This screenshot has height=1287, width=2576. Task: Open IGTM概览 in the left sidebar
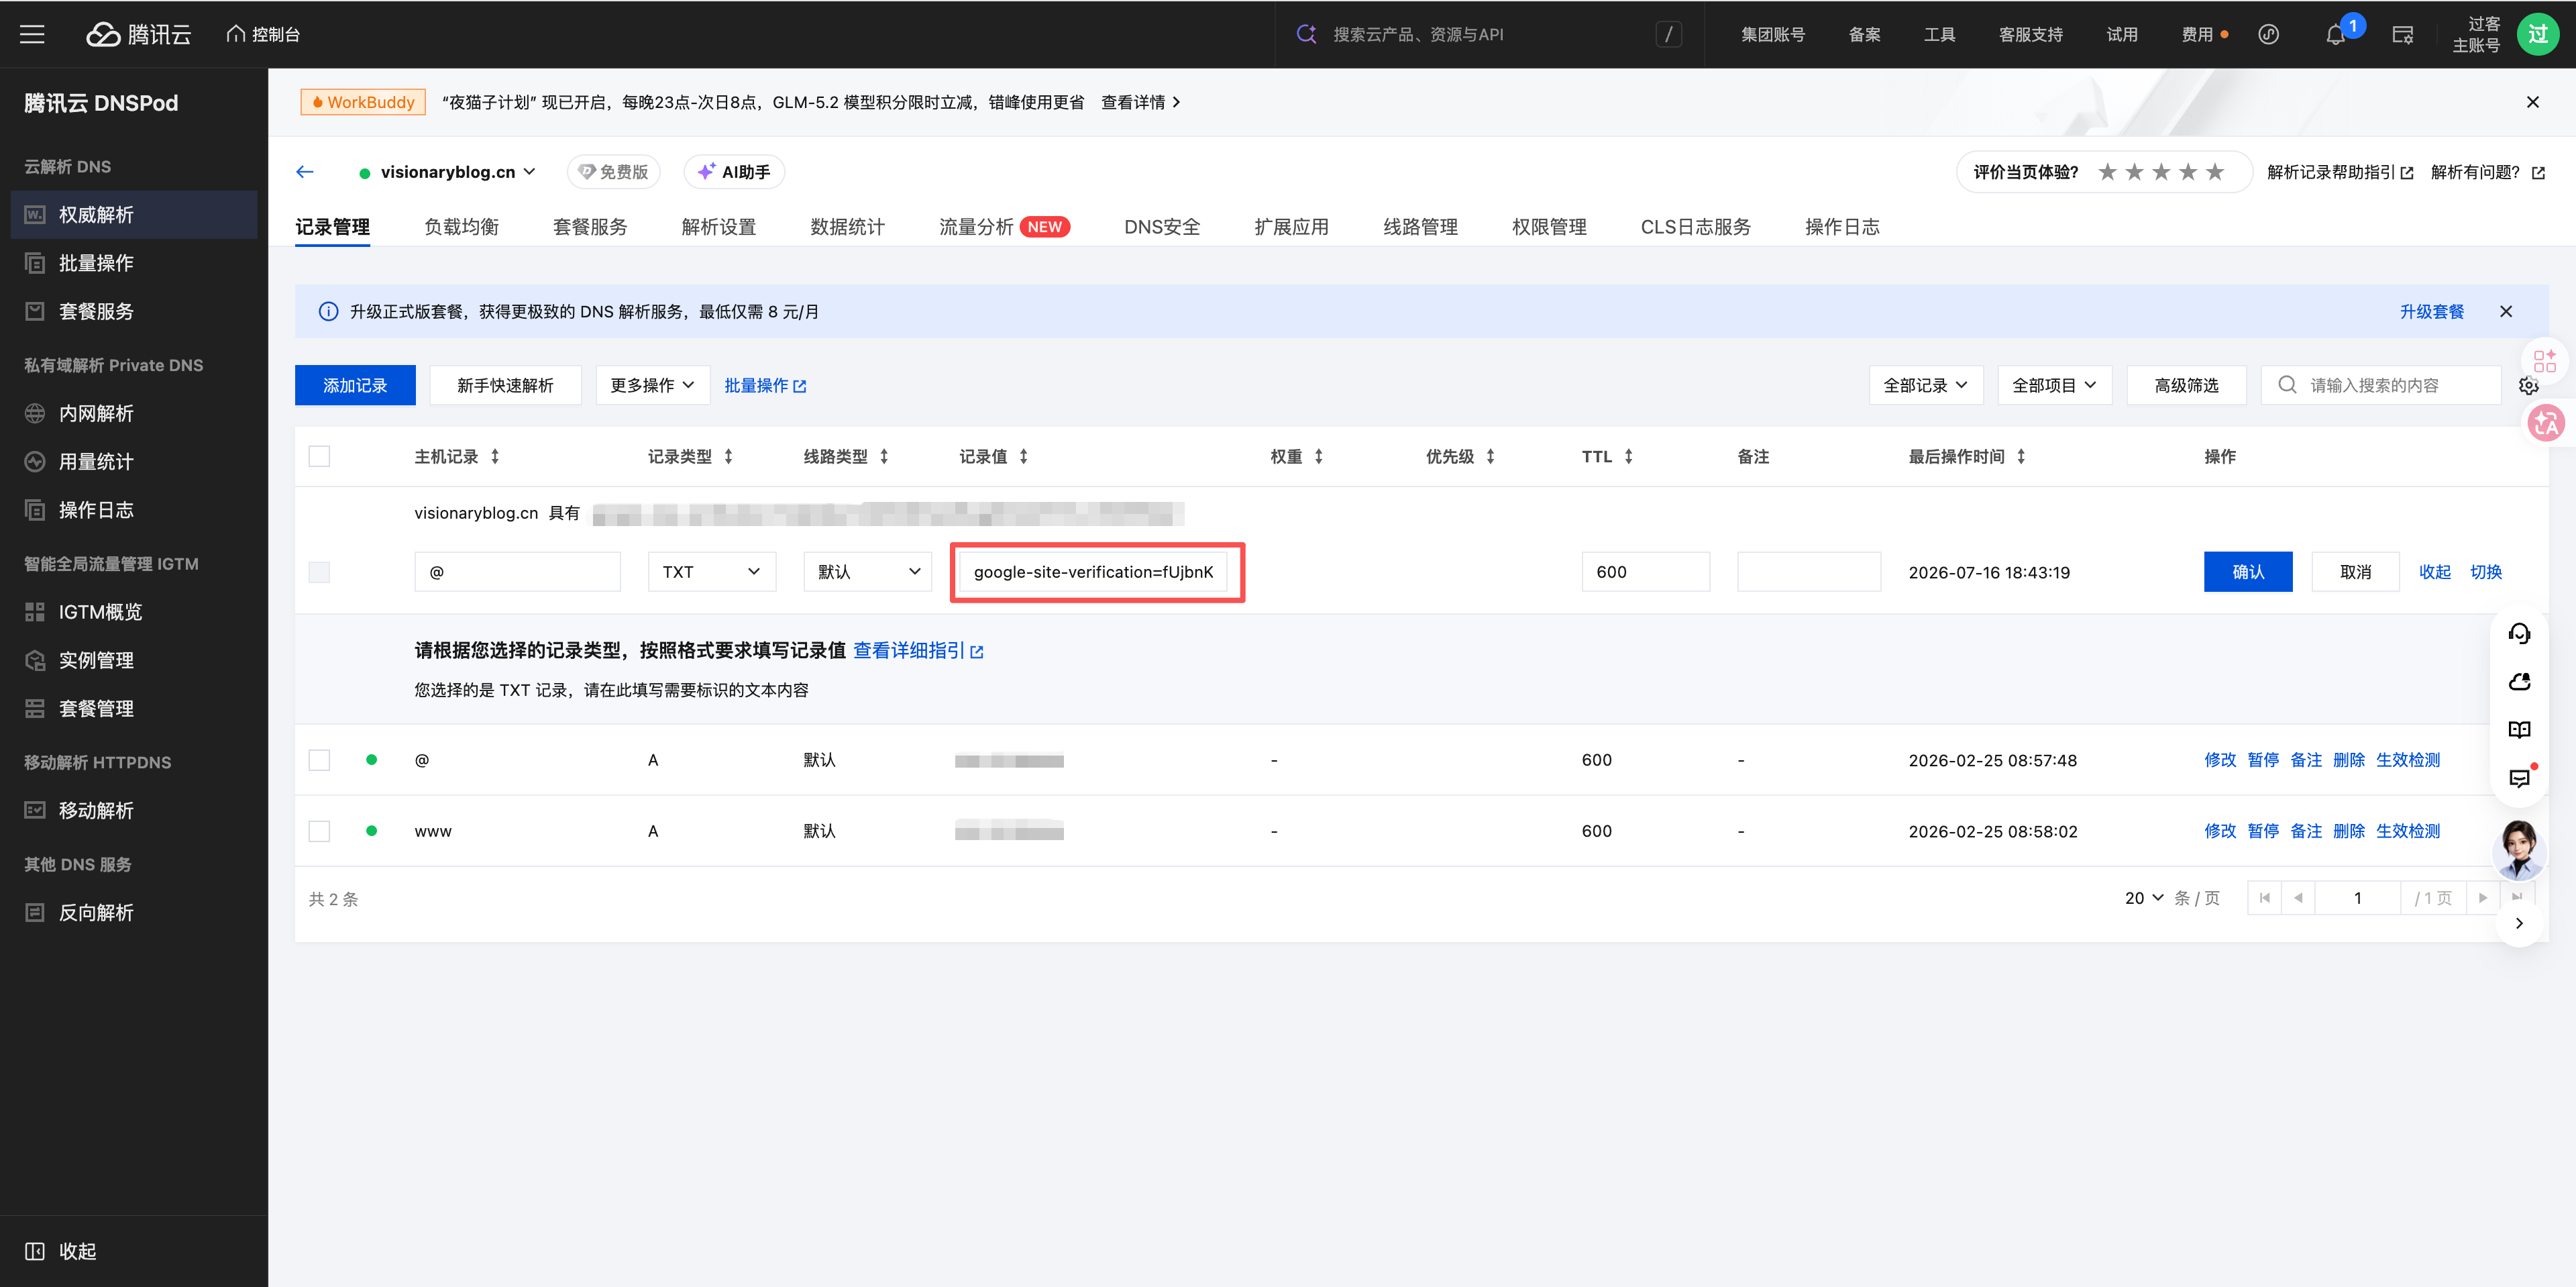coord(134,612)
